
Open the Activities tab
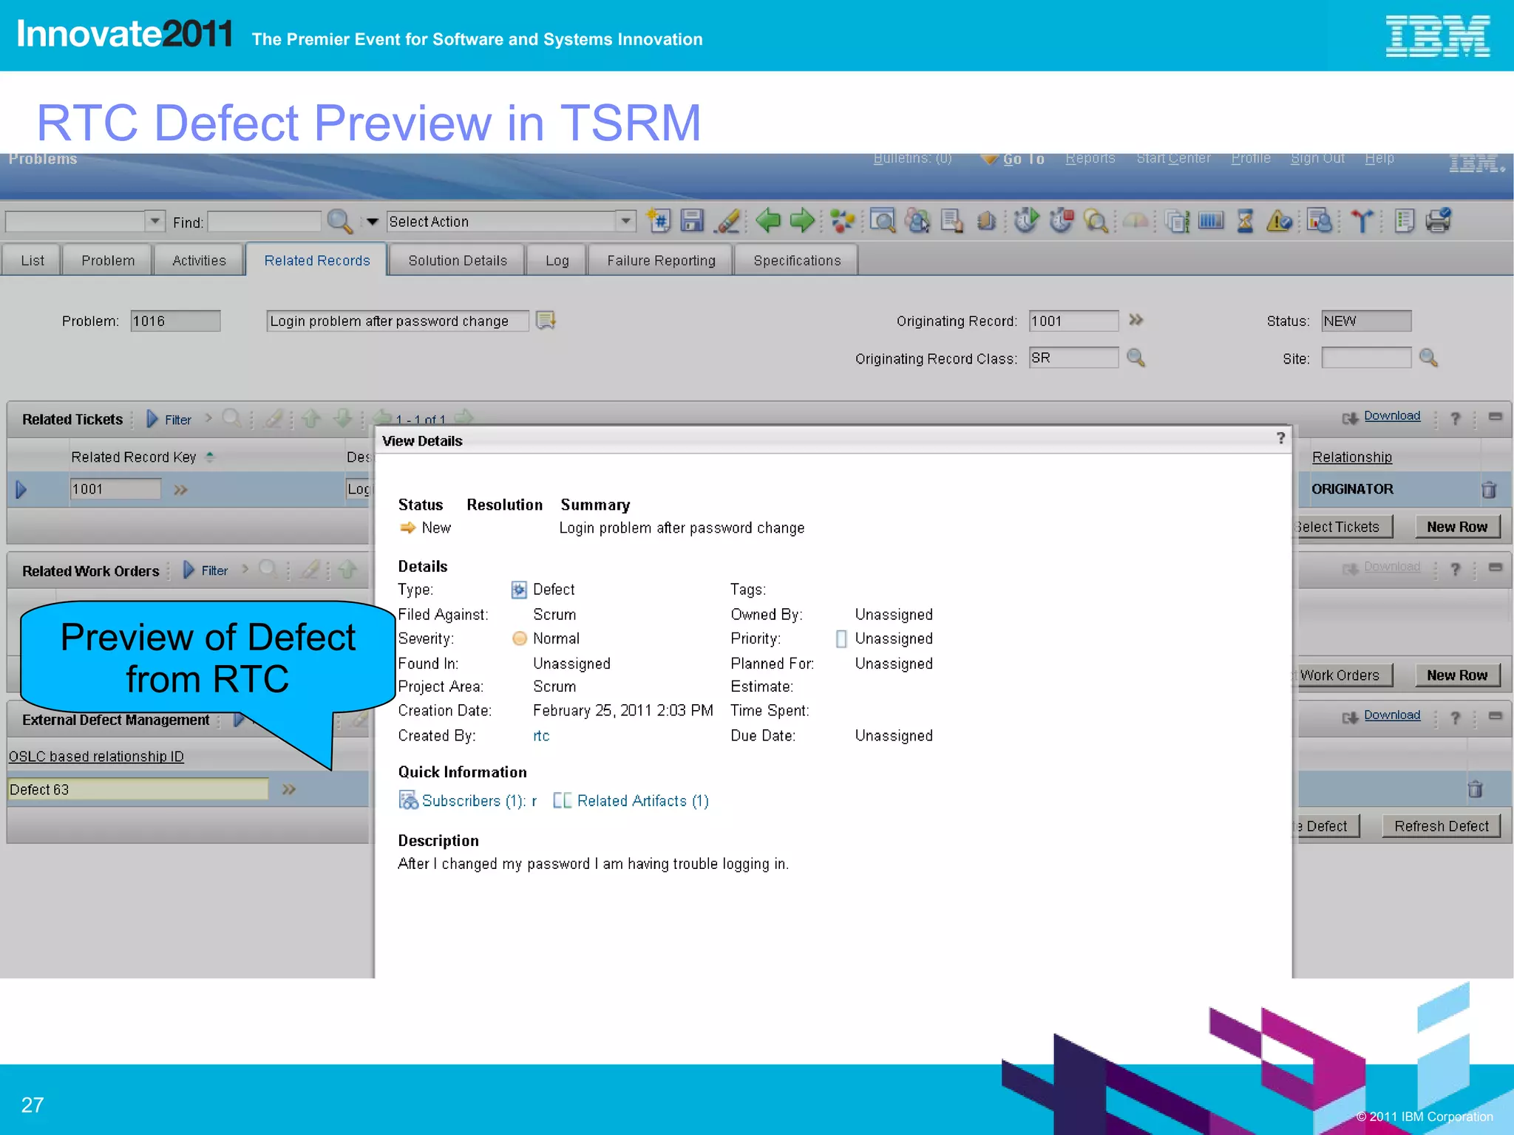point(199,260)
